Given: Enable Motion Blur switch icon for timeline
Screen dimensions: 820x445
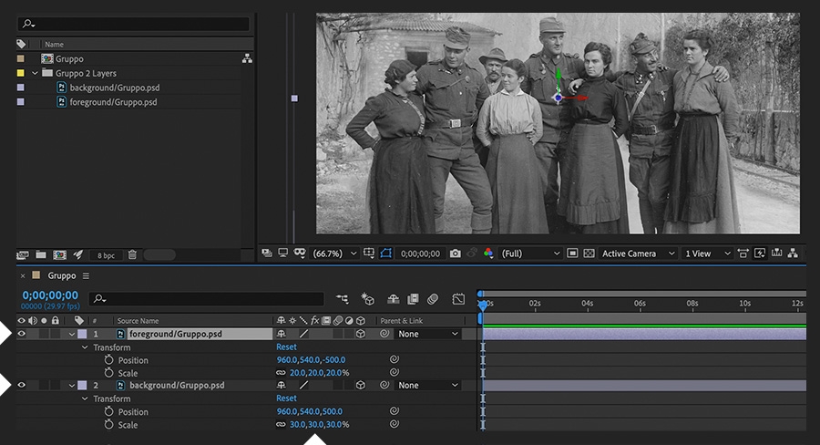Looking at the screenshot, I should 434,298.
